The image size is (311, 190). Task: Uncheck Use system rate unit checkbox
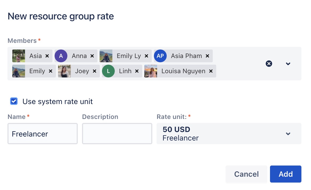point(14,101)
